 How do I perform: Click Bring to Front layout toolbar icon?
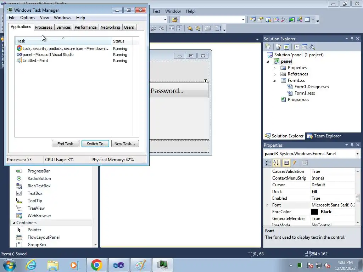pyautogui.click(x=190, y=28)
